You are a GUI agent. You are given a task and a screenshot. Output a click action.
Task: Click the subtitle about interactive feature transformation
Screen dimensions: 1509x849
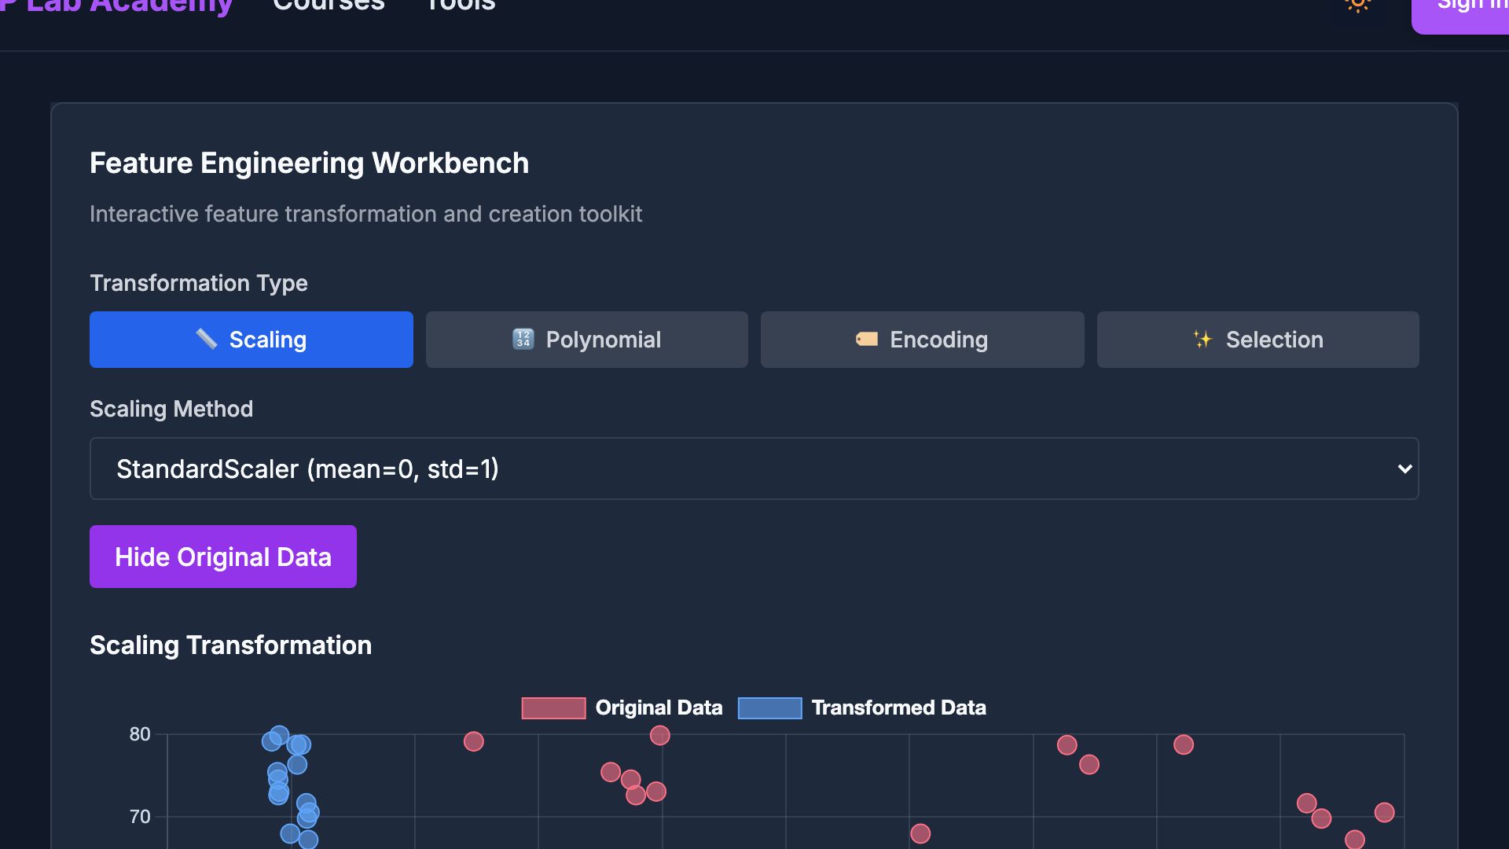(365, 214)
